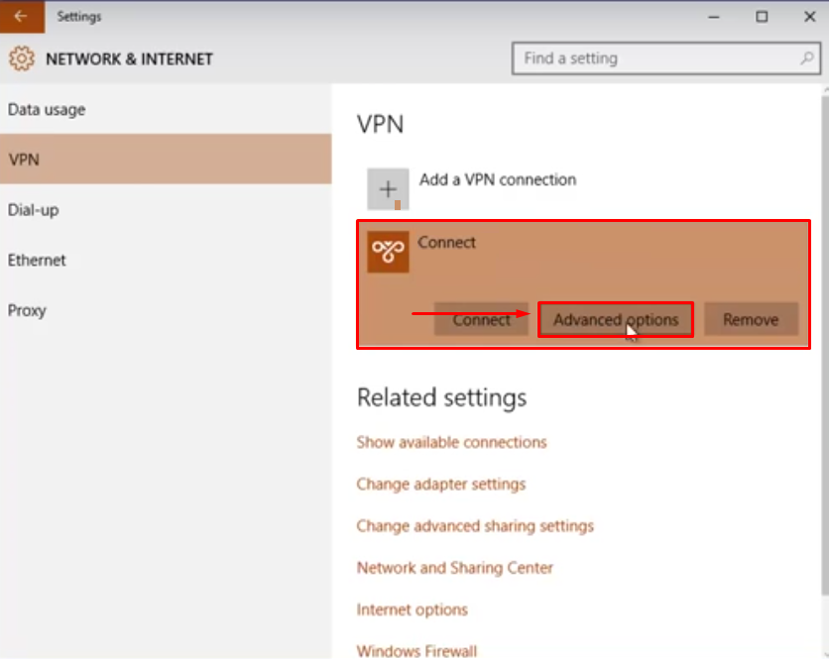The height and width of the screenshot is (659, 829).
Task: Open Network and Sharing Center link
Action: [455, 568]
